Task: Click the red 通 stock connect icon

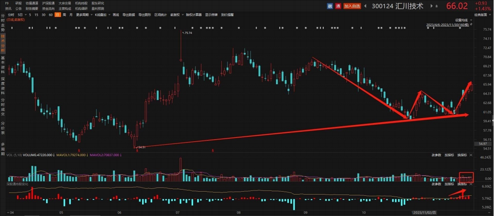Action: (338, 6)
